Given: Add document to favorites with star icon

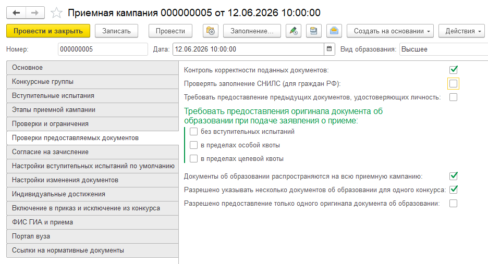Looking at the screenshot, I should [x=56, y=12].
